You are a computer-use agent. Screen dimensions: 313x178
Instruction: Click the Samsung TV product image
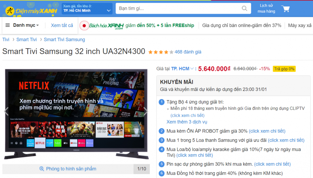pyautogui.click(x=76, y=114)
